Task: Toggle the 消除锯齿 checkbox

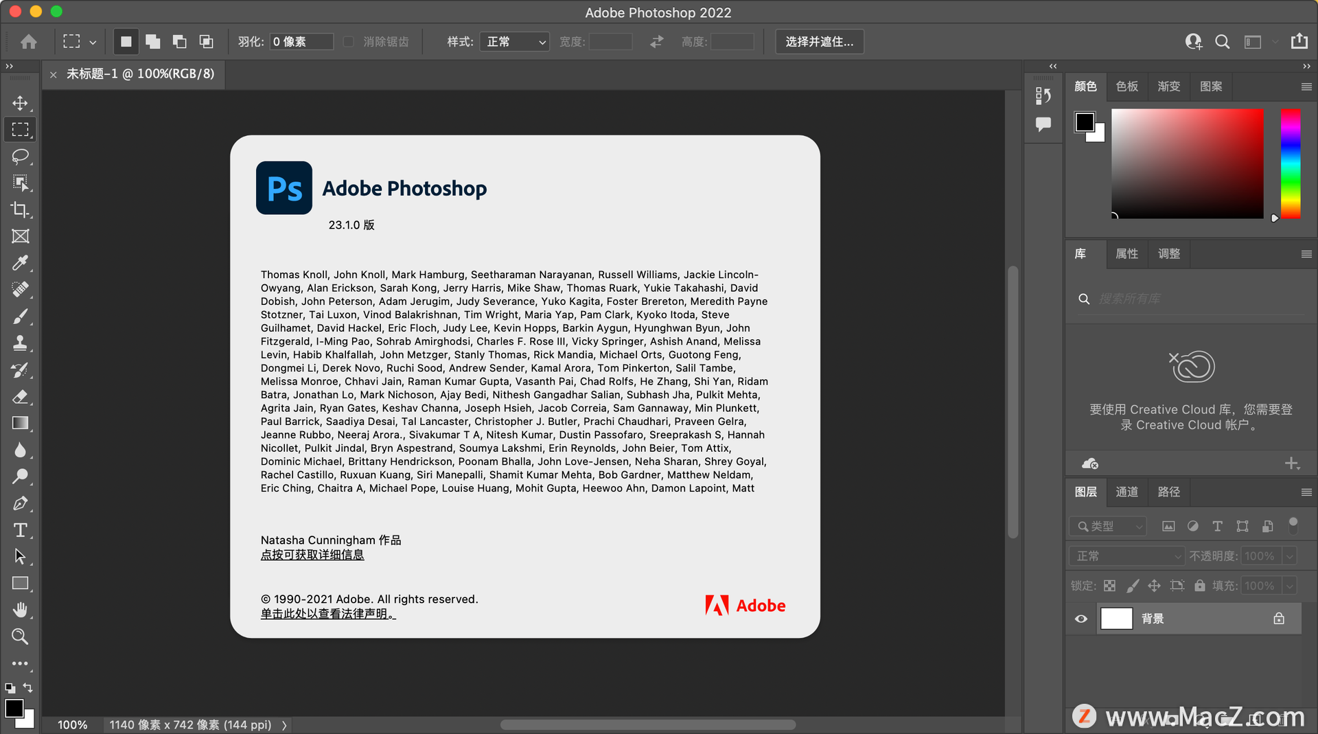Action: pyautogui.click(x=349, y=42)
